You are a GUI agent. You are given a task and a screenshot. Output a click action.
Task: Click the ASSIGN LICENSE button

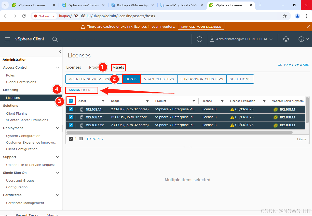tap(82, 90)
